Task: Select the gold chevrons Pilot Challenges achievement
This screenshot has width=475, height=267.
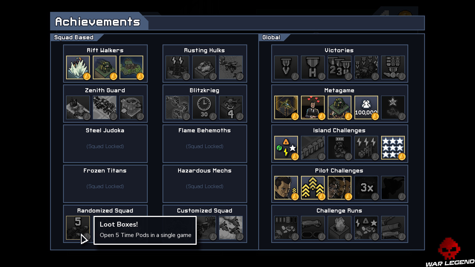Action: pos(313,188)
